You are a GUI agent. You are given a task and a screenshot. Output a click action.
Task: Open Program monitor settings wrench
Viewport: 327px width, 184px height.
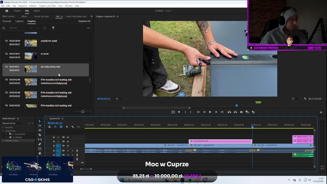click(305, 99)
